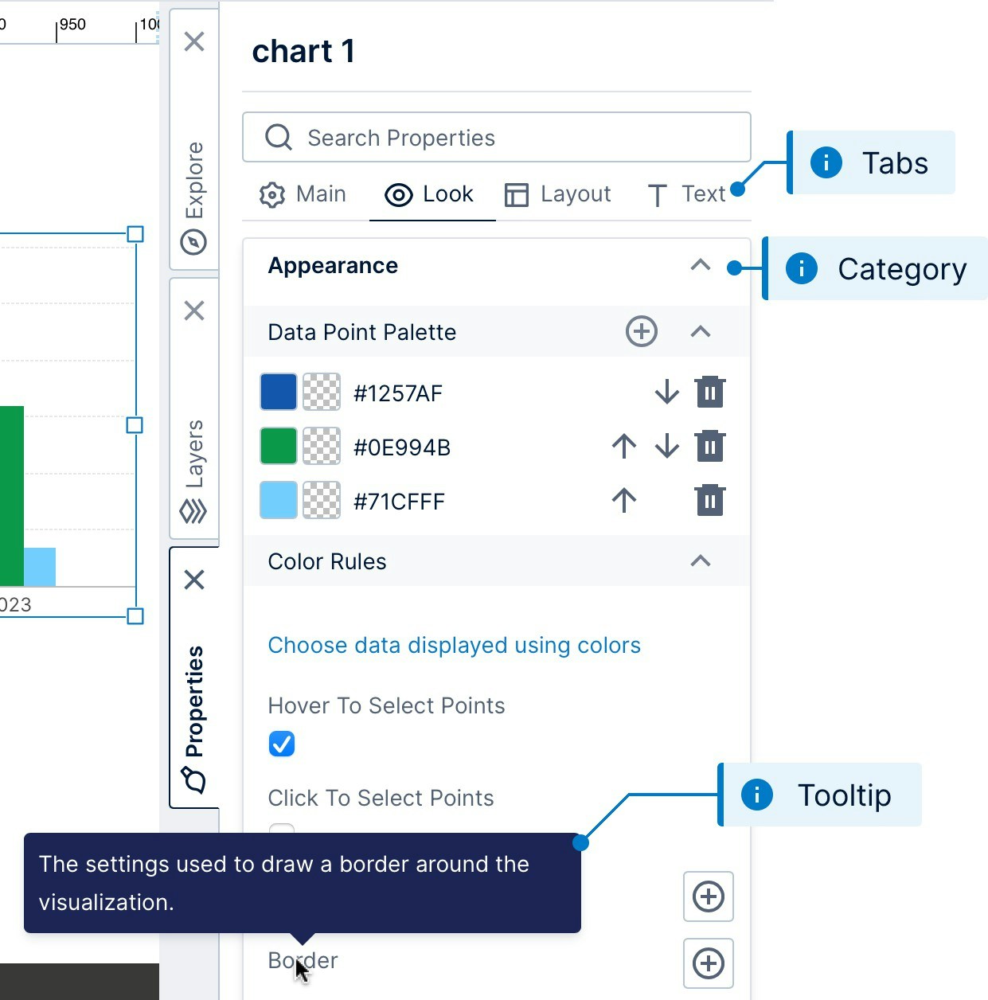Toggle transparency swatch beside #0E994B
The image size is (988, 1000).
click(x=322, y=446)
